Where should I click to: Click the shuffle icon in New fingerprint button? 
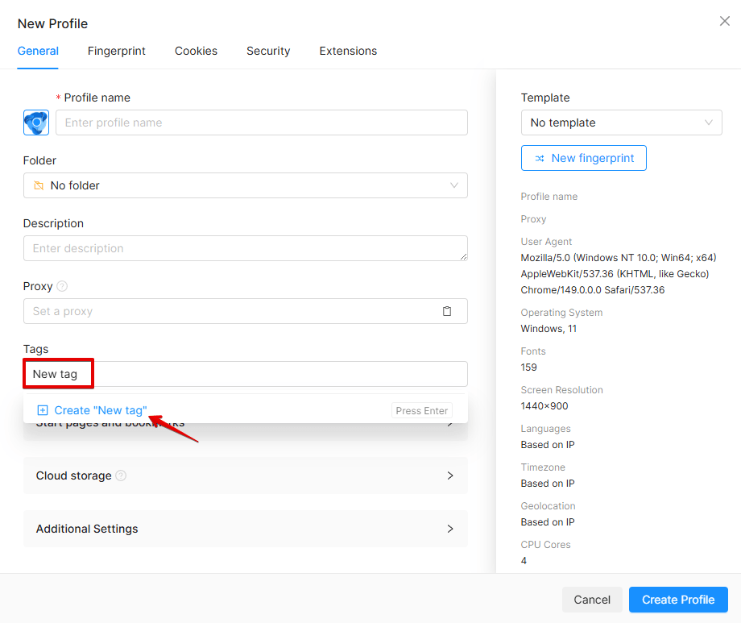tap(540, 159)
